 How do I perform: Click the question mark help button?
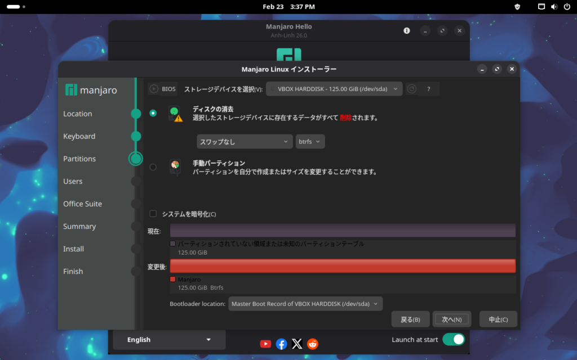click(x=429, y=89)
